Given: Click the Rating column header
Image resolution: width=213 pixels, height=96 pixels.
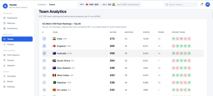Looking at the screenshot, I should tap(113, 32).
